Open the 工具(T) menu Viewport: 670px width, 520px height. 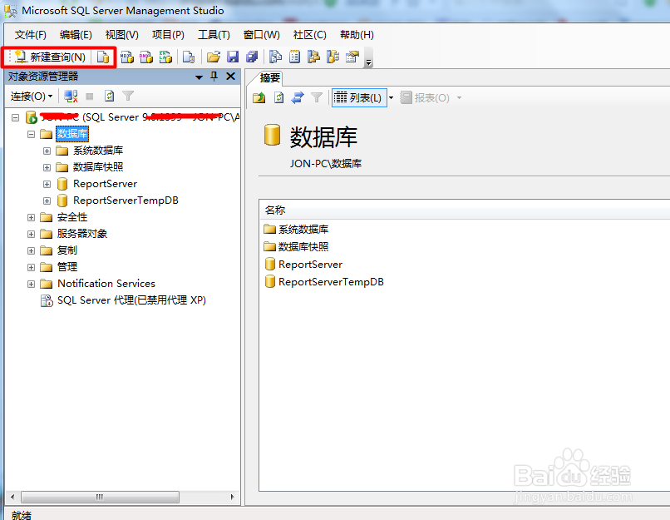tap(214, 35)
